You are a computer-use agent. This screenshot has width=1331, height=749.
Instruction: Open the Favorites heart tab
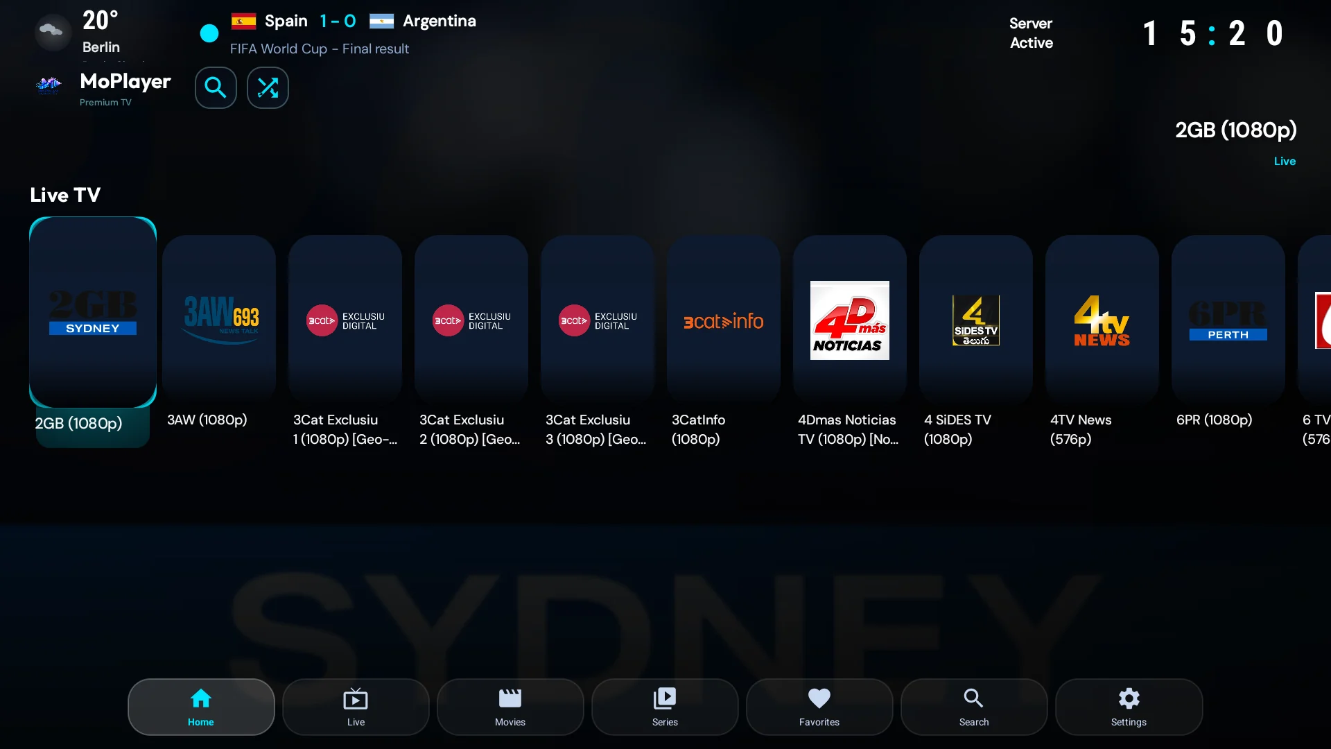(819, 707)
